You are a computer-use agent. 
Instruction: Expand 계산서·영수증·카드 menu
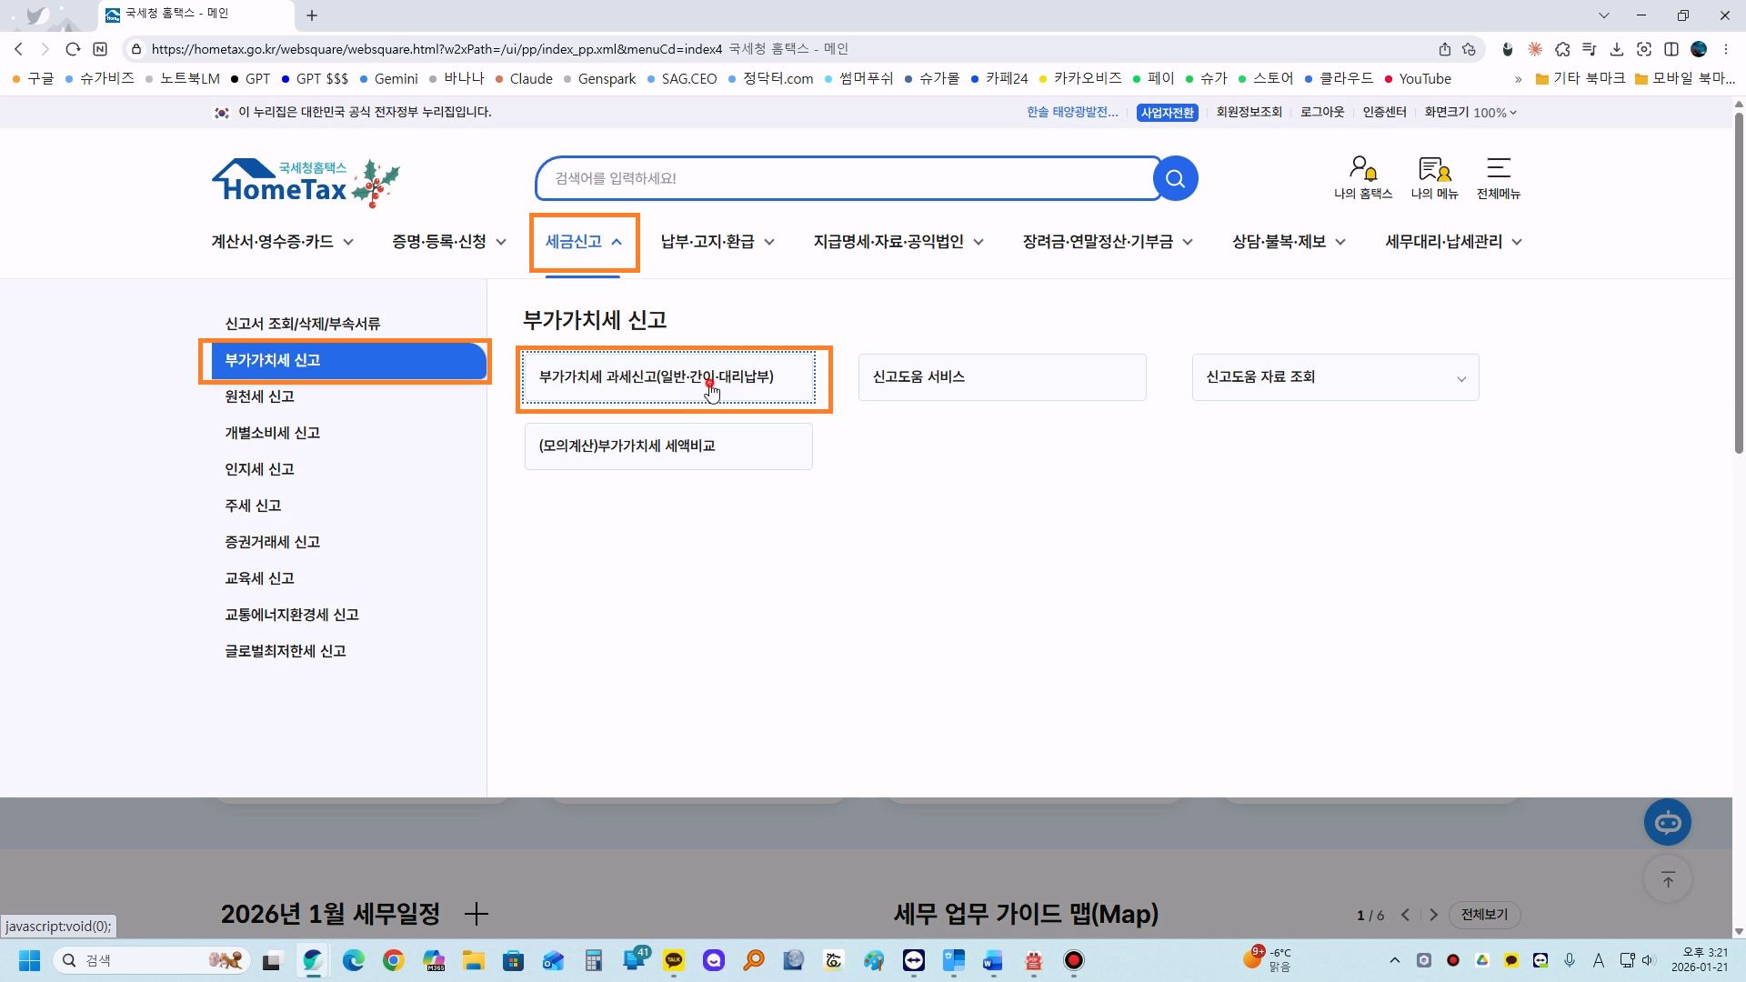282,242
